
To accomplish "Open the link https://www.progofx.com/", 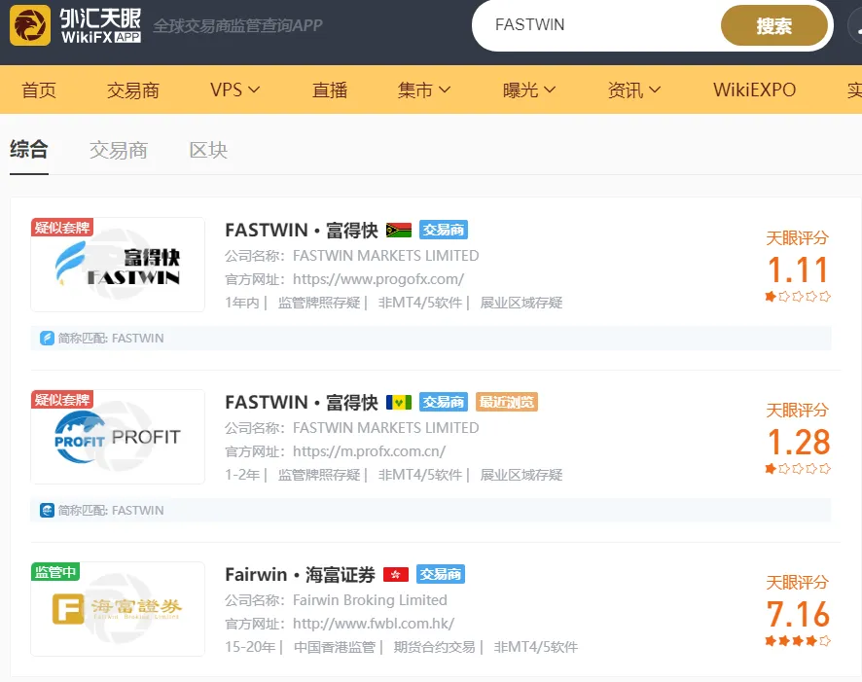I will 378,279.
